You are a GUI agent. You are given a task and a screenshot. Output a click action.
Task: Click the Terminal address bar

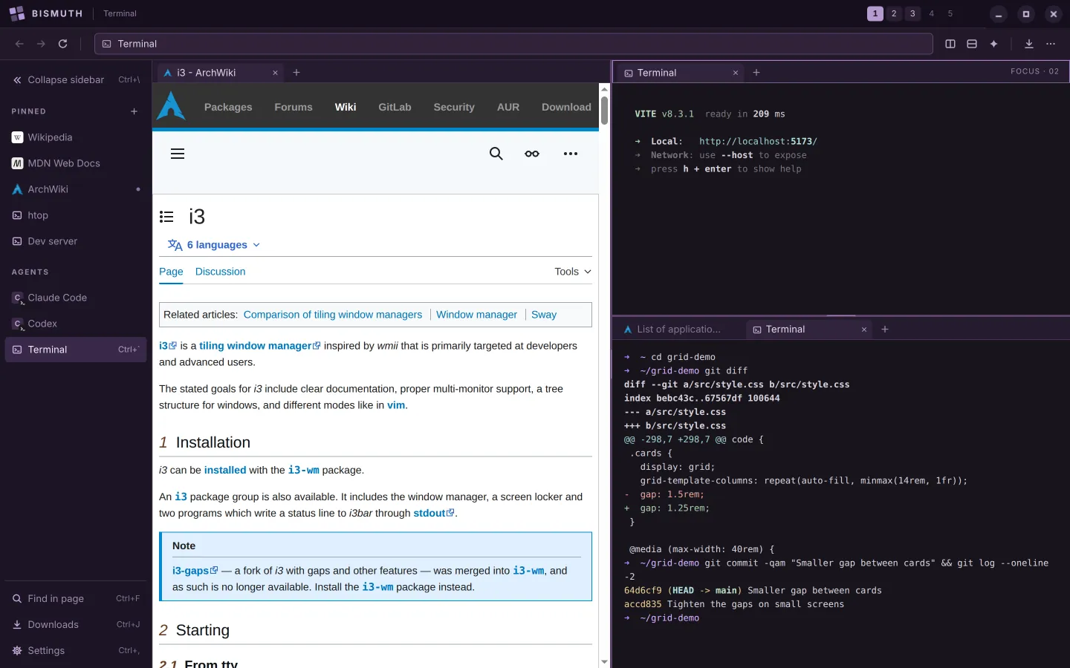tap(513, 44)
